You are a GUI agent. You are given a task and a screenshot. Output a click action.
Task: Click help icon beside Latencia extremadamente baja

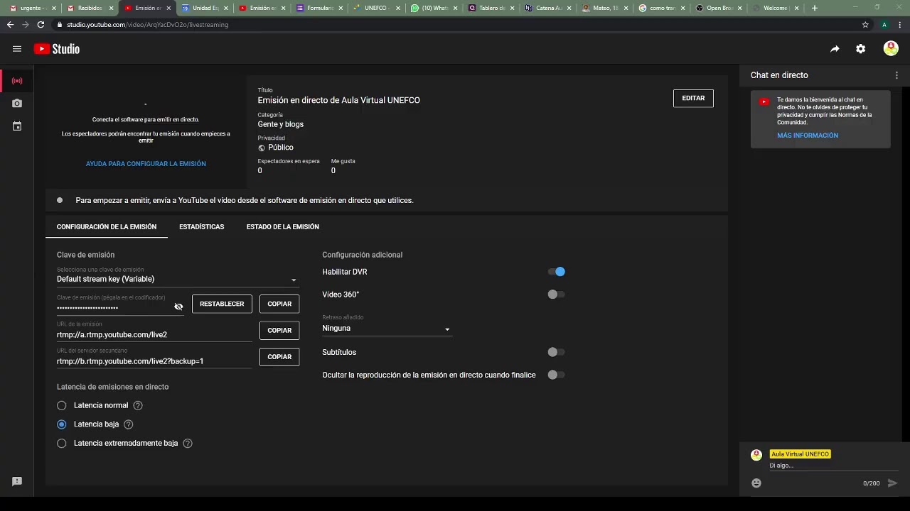[x=188, y=444]
